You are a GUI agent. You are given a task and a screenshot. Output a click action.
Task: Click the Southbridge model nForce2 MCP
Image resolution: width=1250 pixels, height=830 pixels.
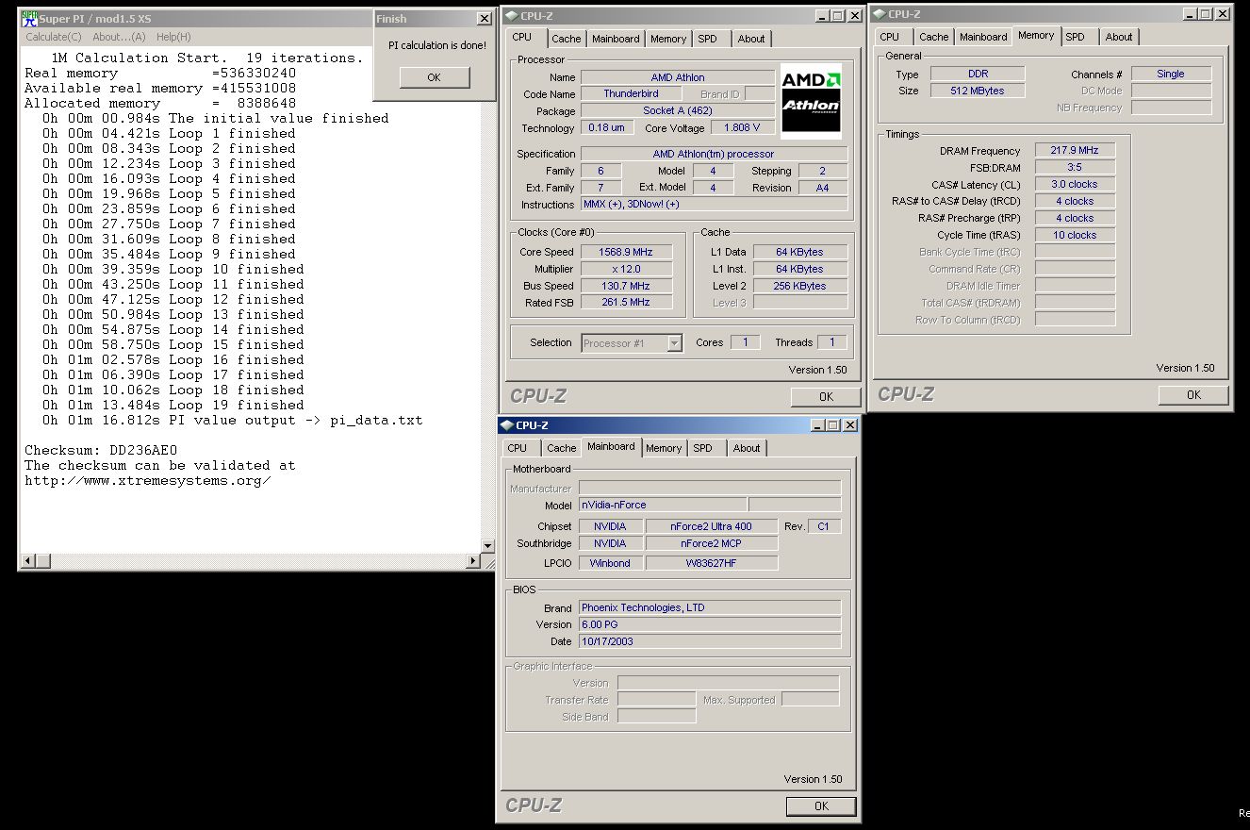coord(712,544)
